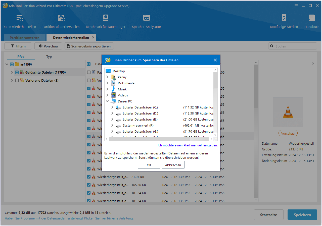The width and height of the screenshot is (322, 226).
Task: Check the Ver... row checkbox
Action: pos(89,80)
